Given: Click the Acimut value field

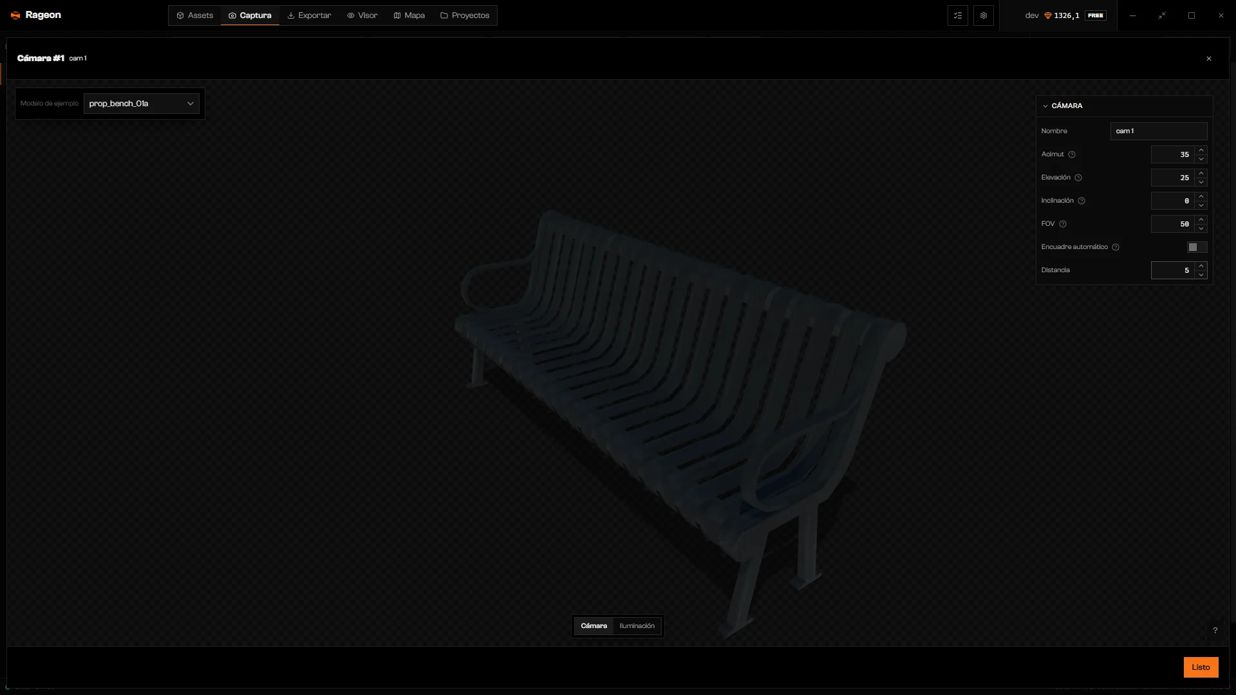Looking at the screenshot, I should point(1172,154).
